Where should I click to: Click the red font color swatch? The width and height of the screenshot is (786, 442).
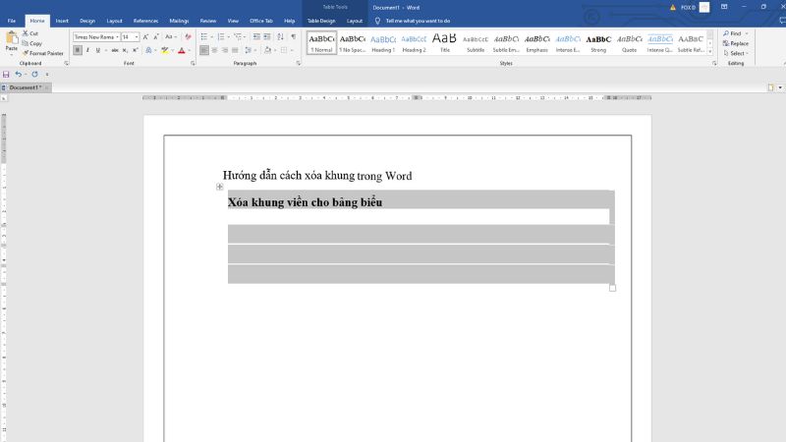click(x=181, y=50)
